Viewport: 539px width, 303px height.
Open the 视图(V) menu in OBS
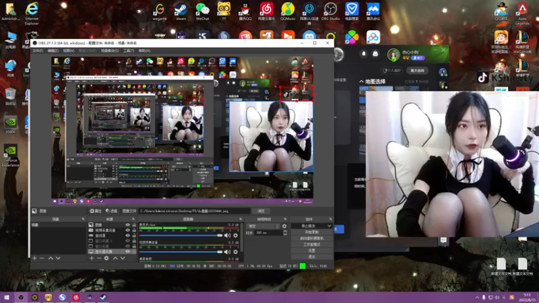pyautogui.click(x=69, y=51)
